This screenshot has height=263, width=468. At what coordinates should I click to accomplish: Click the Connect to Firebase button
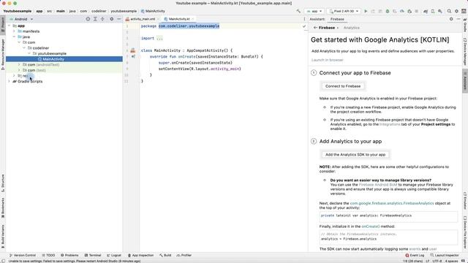(343, 86)
